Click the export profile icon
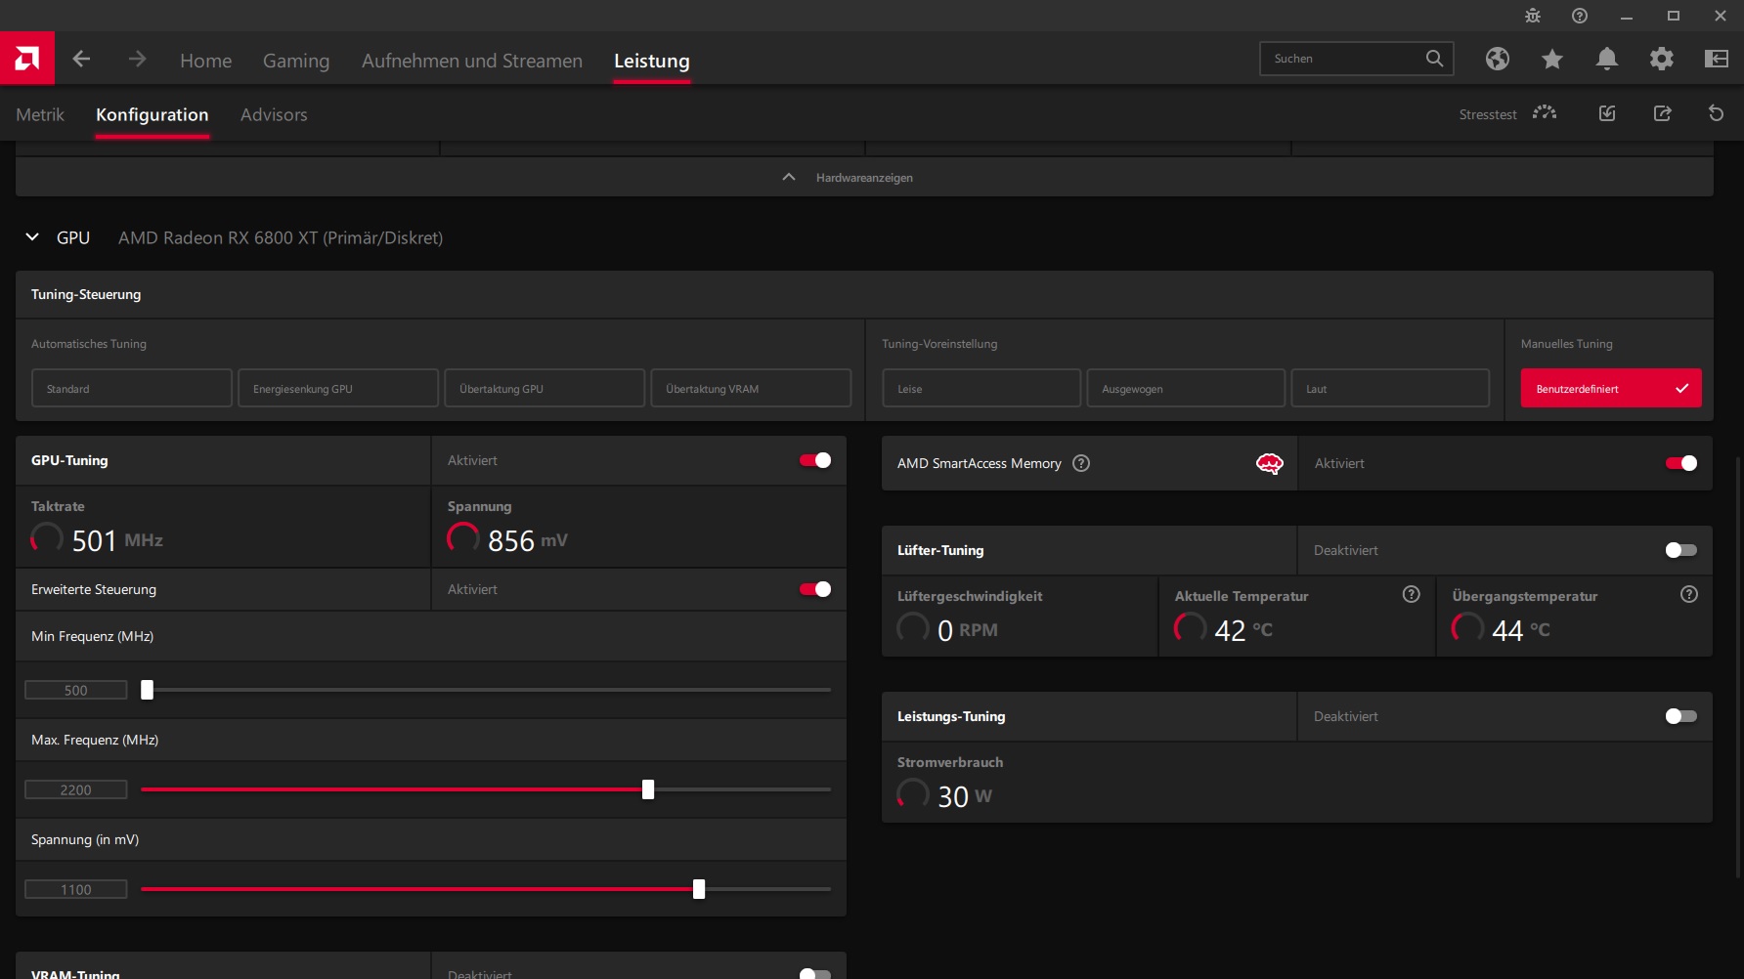 pyautogui.click(x=1662, y=113)
